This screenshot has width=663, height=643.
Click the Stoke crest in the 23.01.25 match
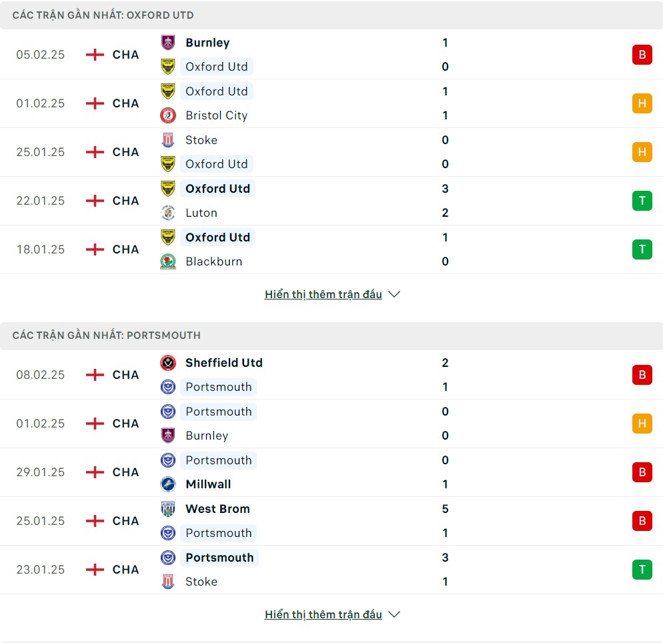pos(168,581)
